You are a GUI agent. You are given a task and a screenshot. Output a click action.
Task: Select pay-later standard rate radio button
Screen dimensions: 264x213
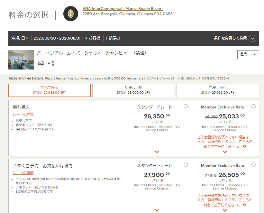(x=186, y=165)
